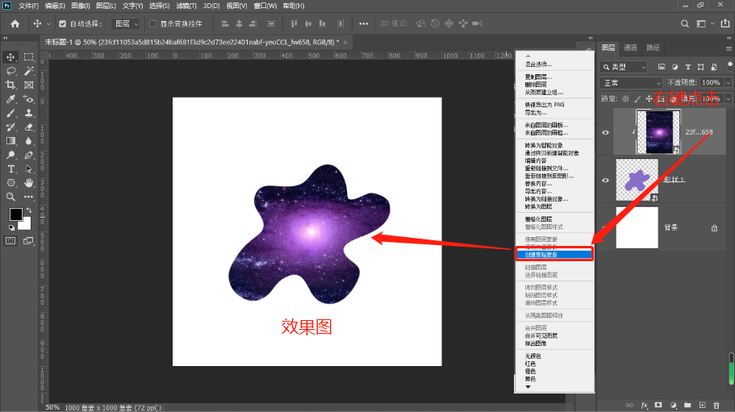This screenshot has height=412, width=735.
Task: Switch to the 路径 tab
Action: [653, 48]
